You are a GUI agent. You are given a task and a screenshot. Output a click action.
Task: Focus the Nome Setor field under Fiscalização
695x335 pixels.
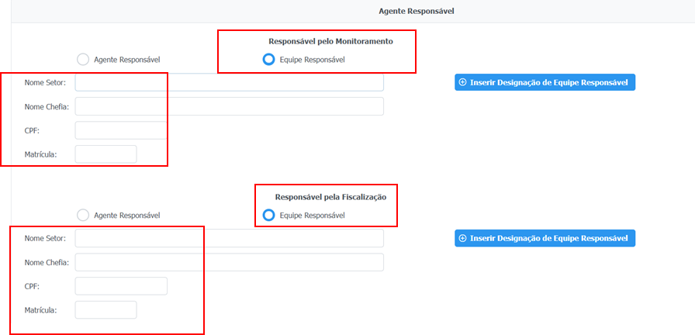[229, 238]
